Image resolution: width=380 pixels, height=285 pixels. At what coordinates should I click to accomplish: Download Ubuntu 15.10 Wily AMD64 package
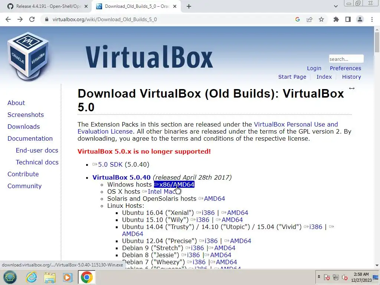pos(232,220)
